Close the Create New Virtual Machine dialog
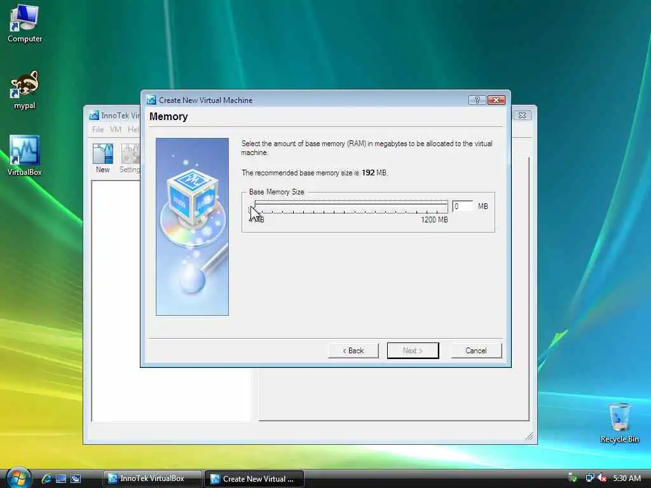 [496, 100]
